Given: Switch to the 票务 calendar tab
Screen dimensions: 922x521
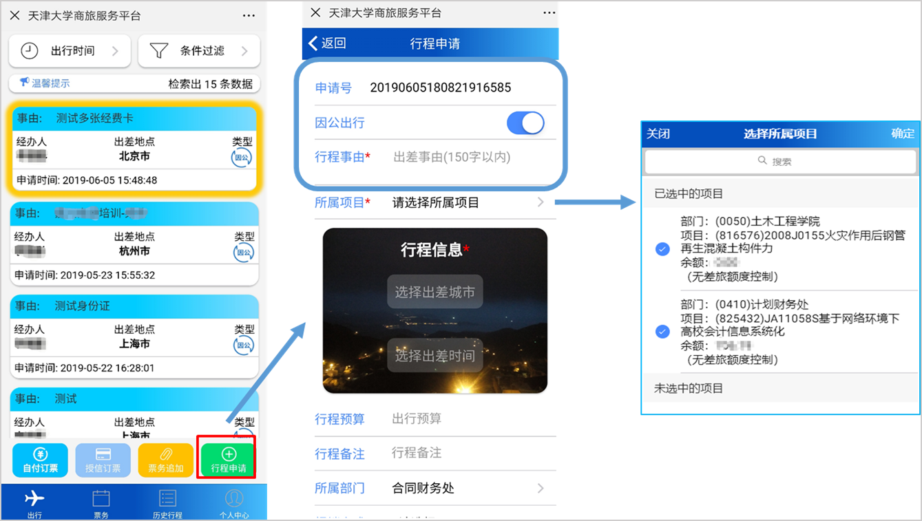Looking at the screenshot, I should coord(101,502).
